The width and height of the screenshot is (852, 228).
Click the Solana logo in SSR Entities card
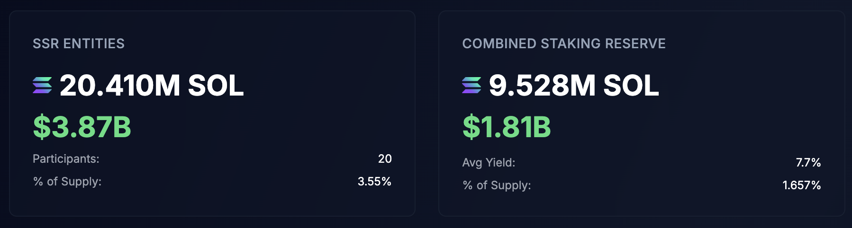(x=42, y=85)
